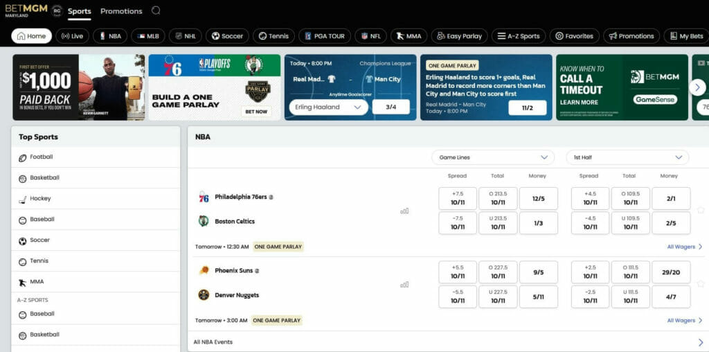Viewport: 709px width, 352px height.
Task: Open the Tennis navigation pill
Action: tap(273, 36)
